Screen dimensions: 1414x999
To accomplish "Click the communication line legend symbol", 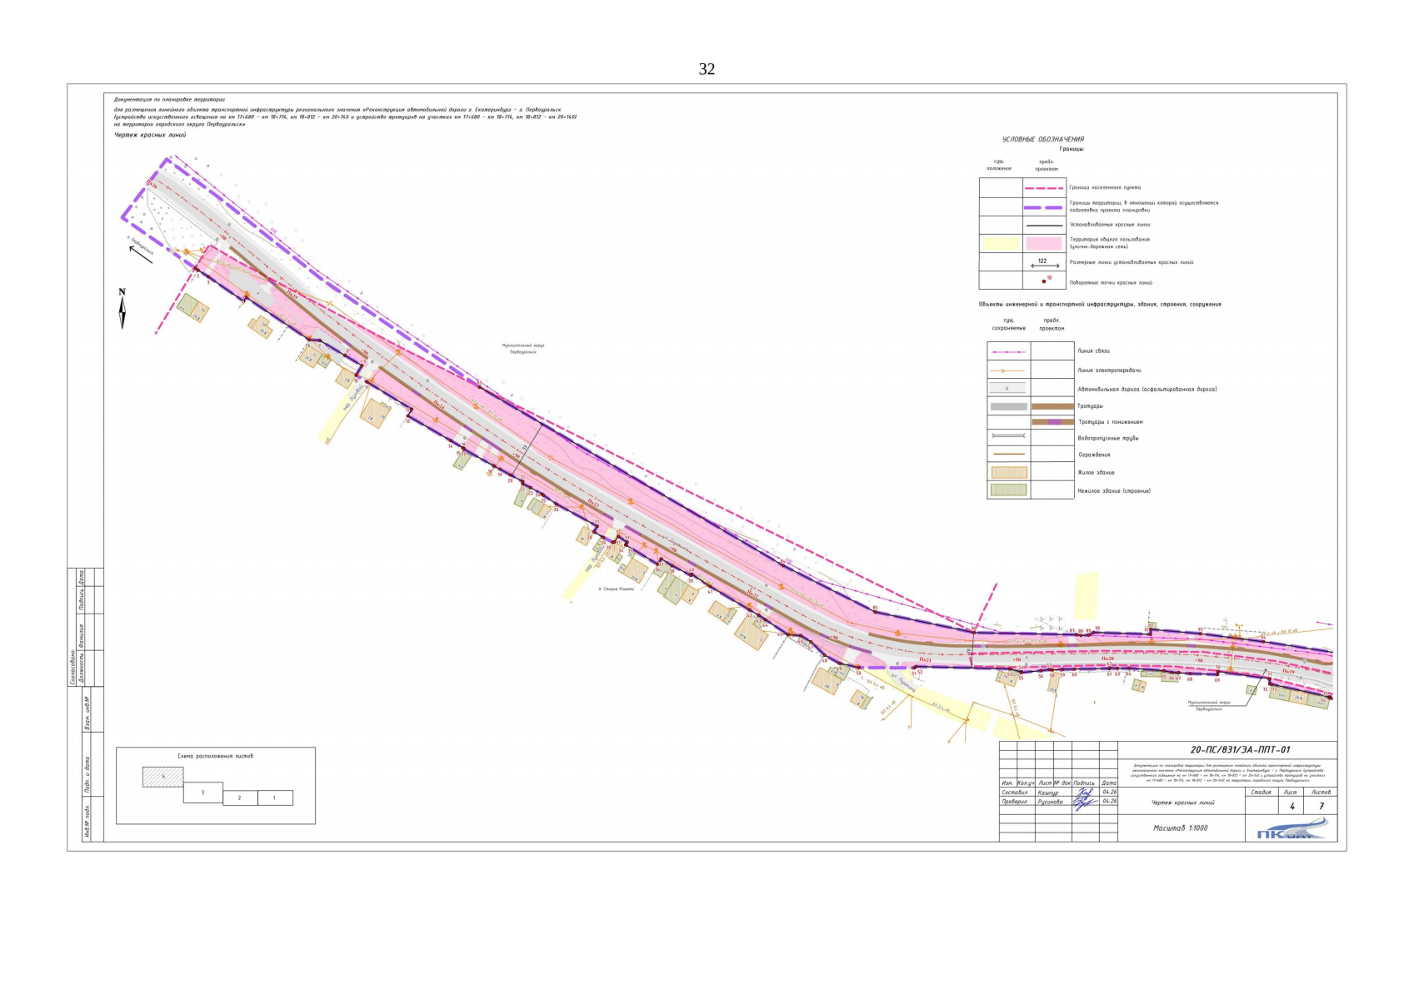I will point(1008,351).
